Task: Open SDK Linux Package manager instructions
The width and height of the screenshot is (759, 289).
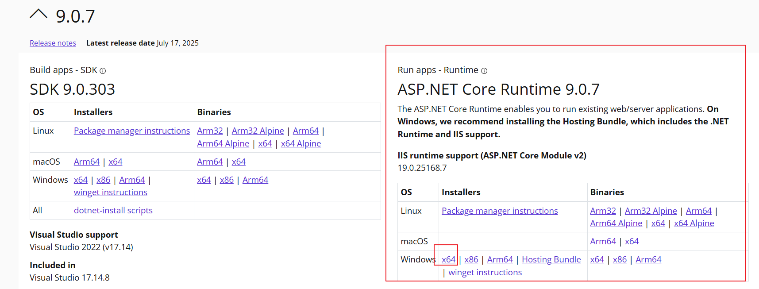Action: click(132, 131)
